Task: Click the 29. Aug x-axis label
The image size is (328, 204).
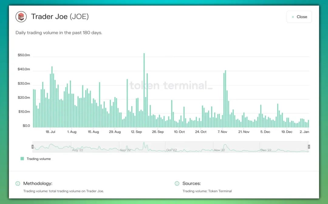Action: point(115,132)
